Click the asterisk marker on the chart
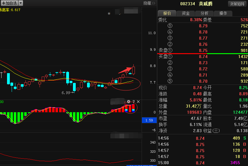The height and width of the screenshot is (166, 248). [x=109, y=14]
